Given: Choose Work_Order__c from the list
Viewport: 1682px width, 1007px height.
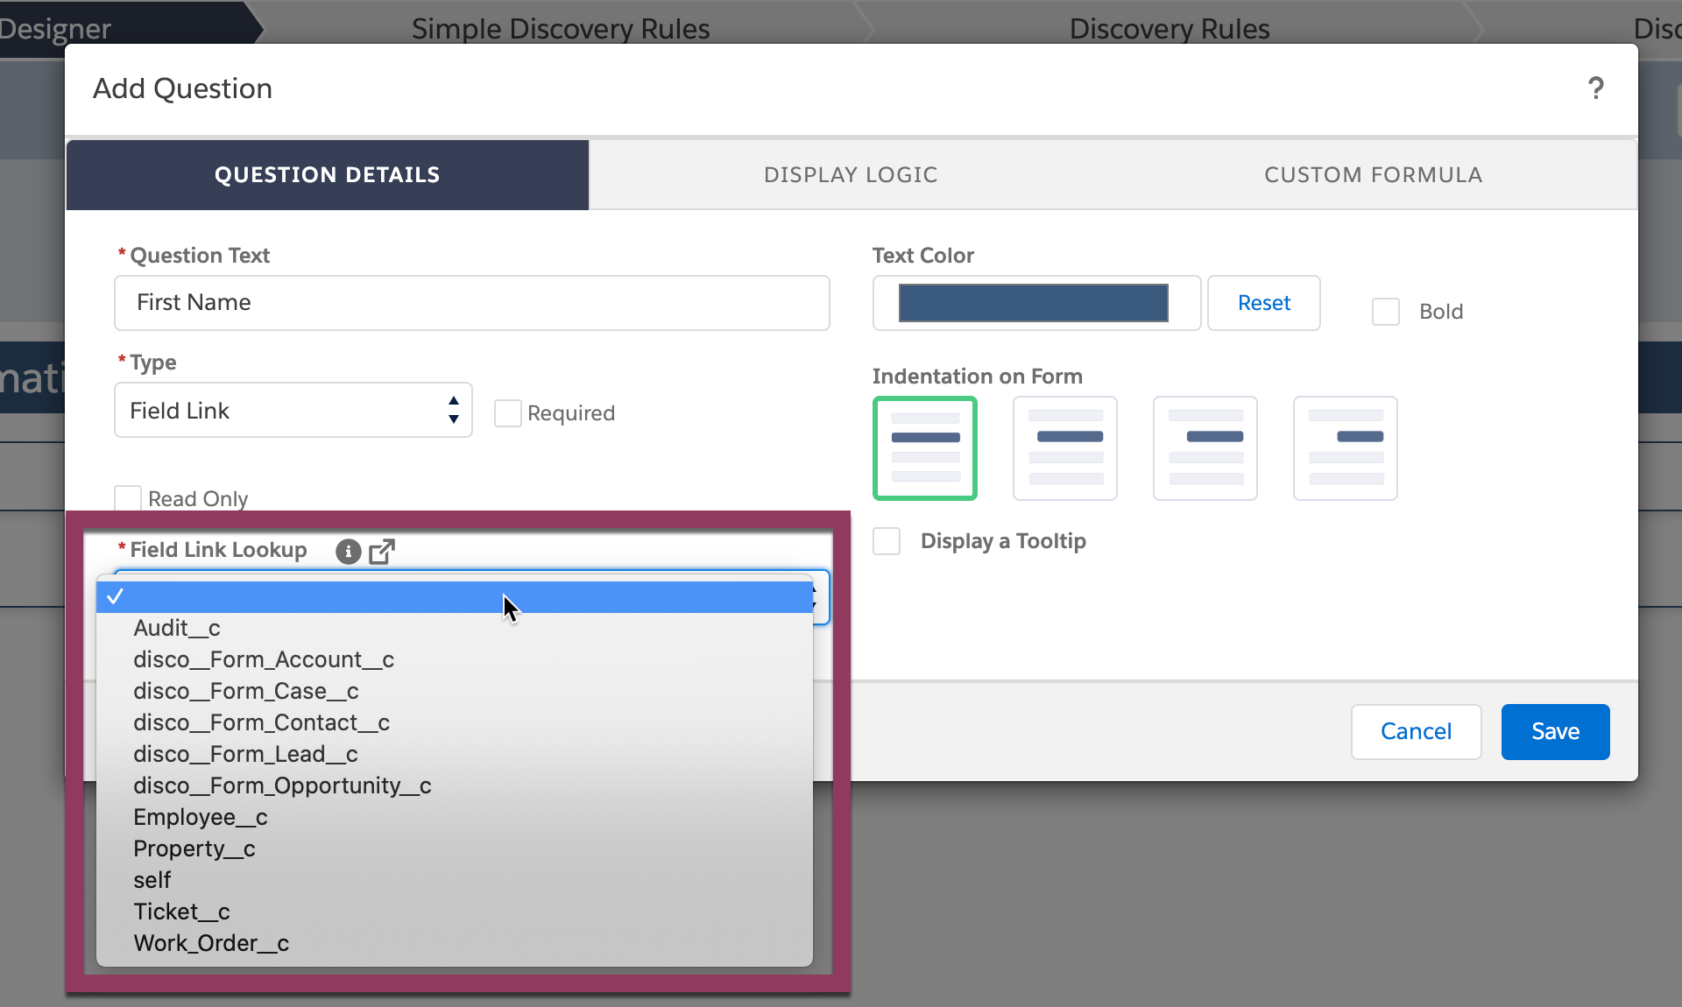Looking at the screenshot, I should point(454,943).
